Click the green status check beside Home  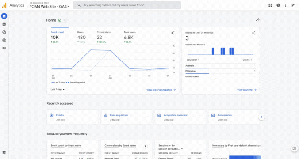60,20
